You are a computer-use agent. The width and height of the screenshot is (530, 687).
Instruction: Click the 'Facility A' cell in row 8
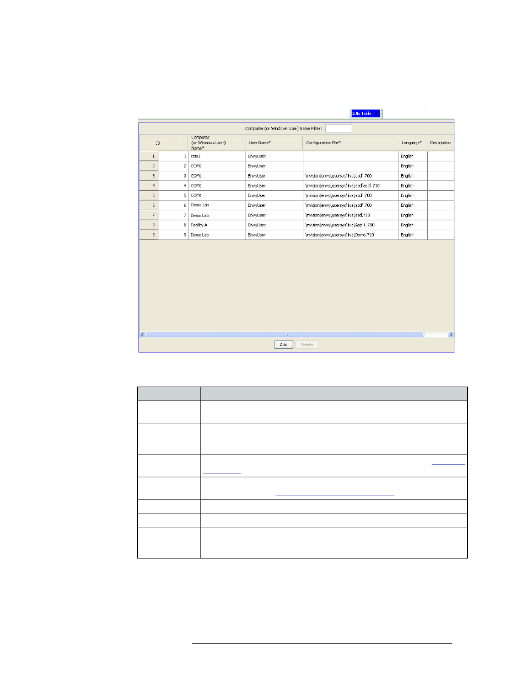click(217, 225)
